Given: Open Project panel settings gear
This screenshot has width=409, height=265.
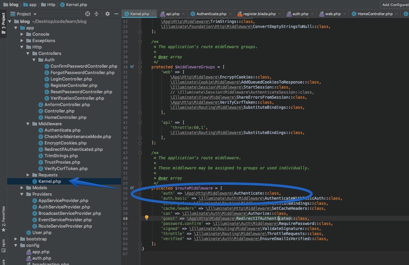Looking at the screenshot, I should click(x=108, y=14).
